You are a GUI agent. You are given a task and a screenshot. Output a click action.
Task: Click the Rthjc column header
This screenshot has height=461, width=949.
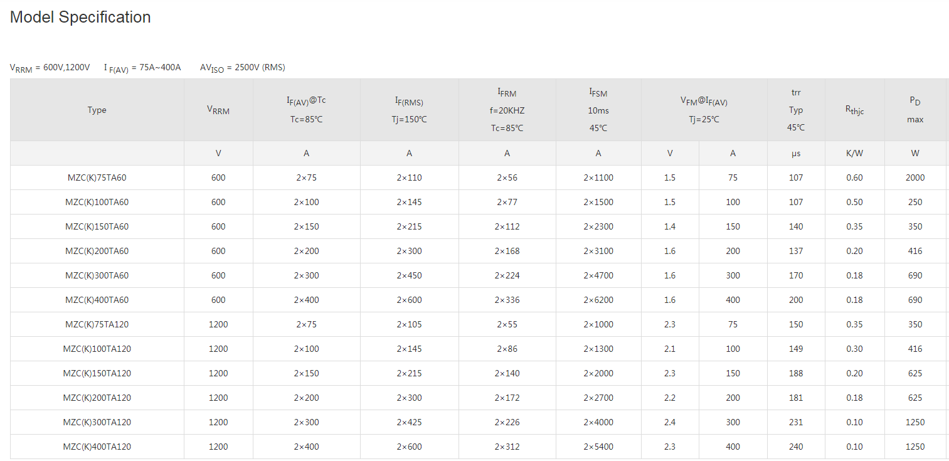tap(854, 110)
